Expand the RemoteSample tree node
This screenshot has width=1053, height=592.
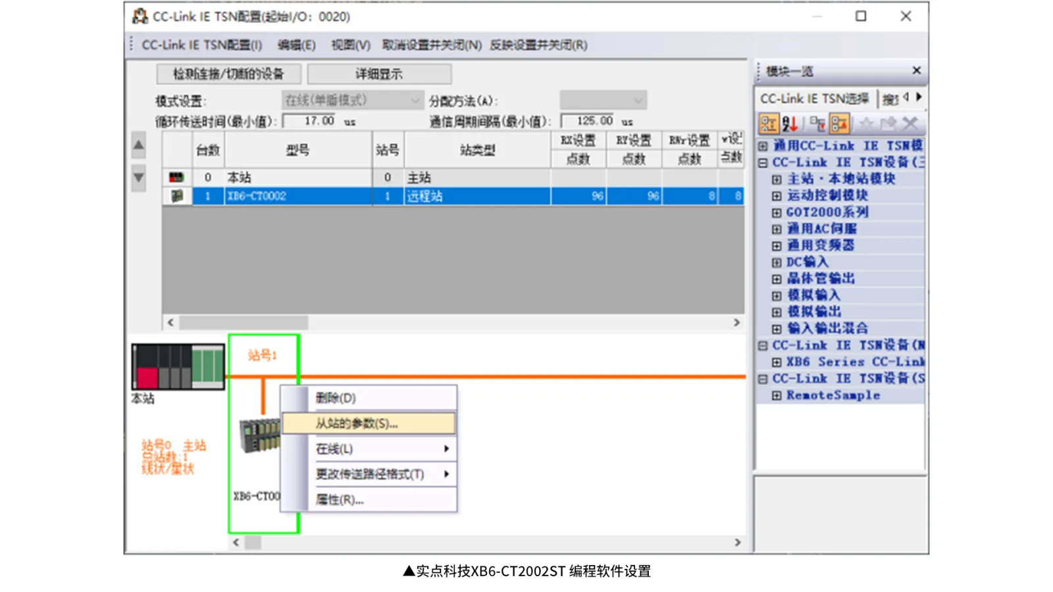point(777,395)
